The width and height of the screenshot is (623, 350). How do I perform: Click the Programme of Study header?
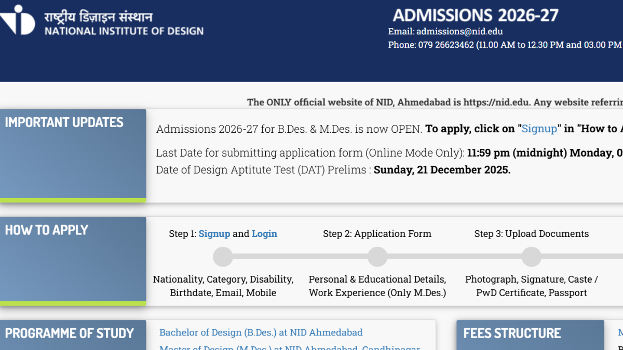[73, 335]
